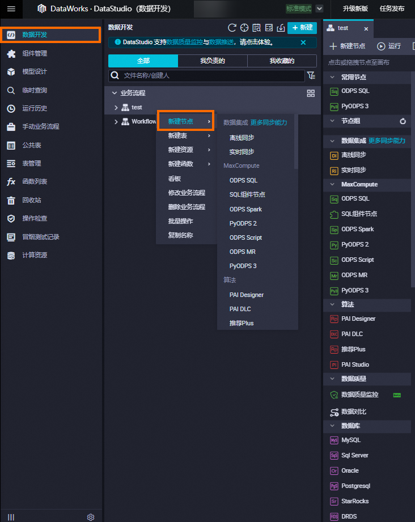Screen dimensions: 415x522
Task: Expand the Workflow tree node
Action: click(x=116, y=122)
